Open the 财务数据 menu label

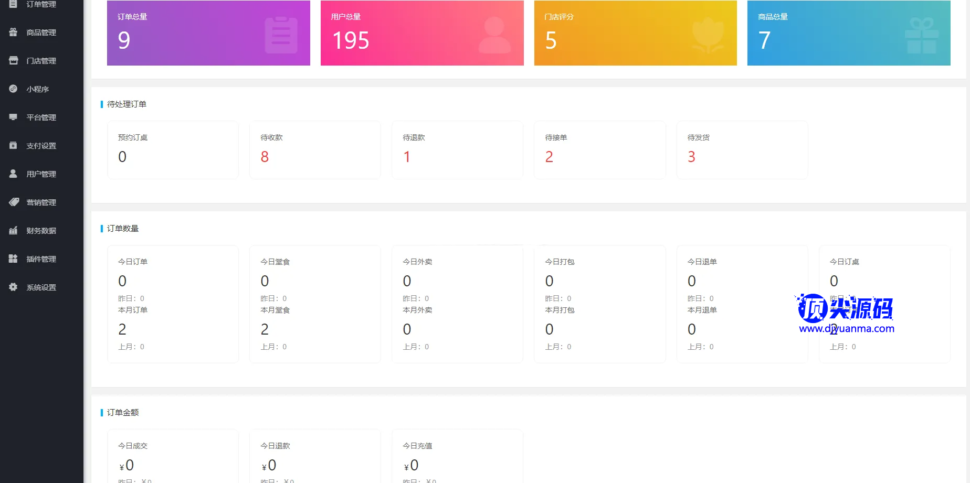pos(41,231)
